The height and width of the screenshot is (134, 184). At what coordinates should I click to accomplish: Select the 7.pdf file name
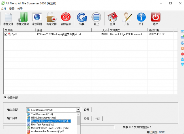(x=14, y=34)
